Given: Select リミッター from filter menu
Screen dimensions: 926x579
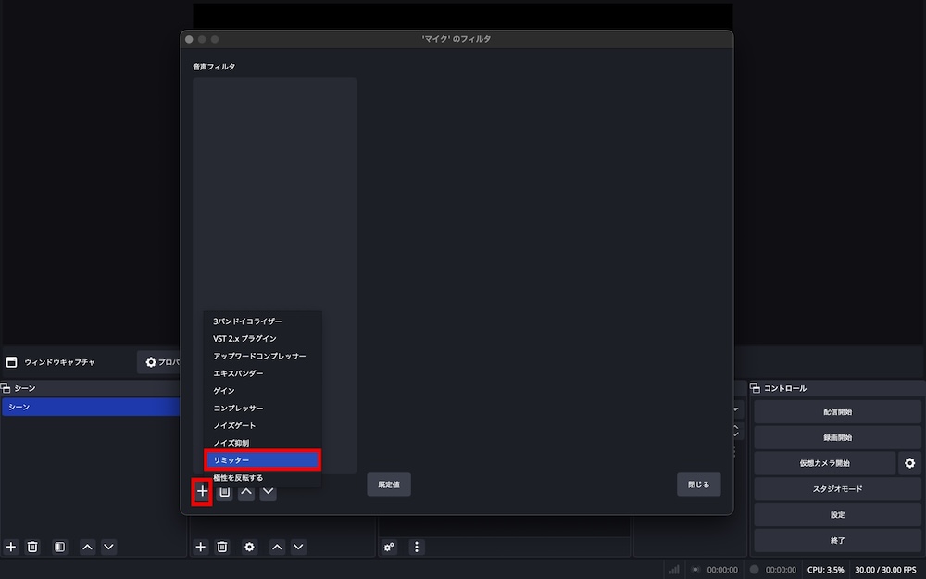Looking at the screenshot, I should (263, 460).
